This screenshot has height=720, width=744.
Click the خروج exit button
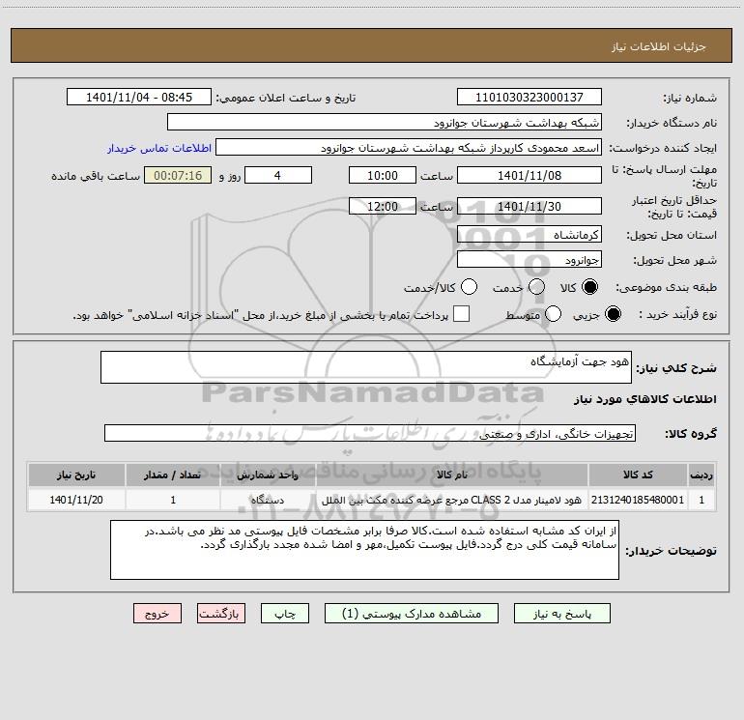pos(157,614)
